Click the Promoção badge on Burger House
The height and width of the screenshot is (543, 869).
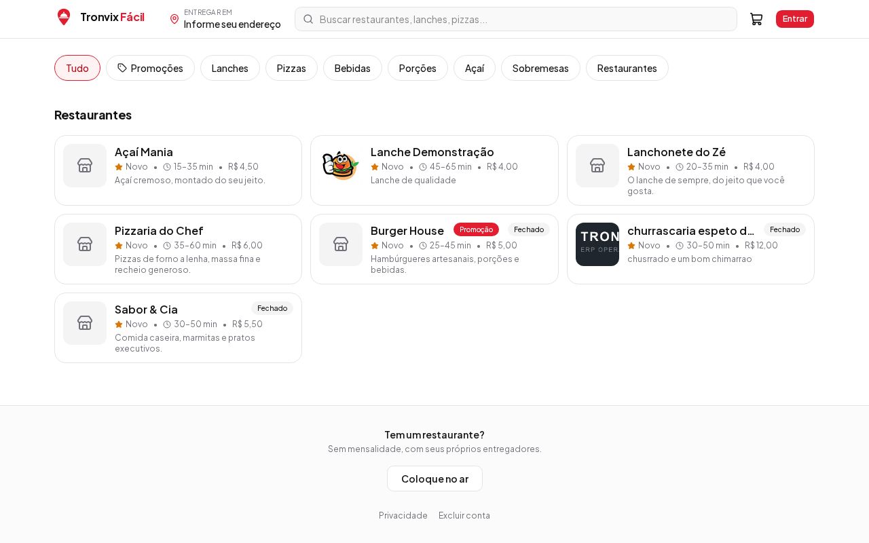(x=476, y=229)
